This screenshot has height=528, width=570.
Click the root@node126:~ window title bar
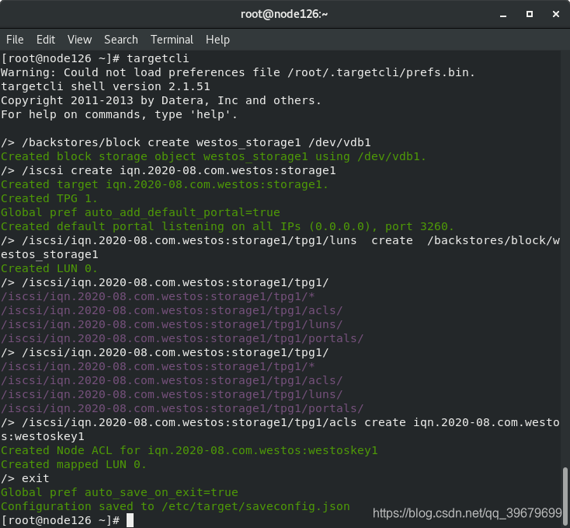[284, 14]
